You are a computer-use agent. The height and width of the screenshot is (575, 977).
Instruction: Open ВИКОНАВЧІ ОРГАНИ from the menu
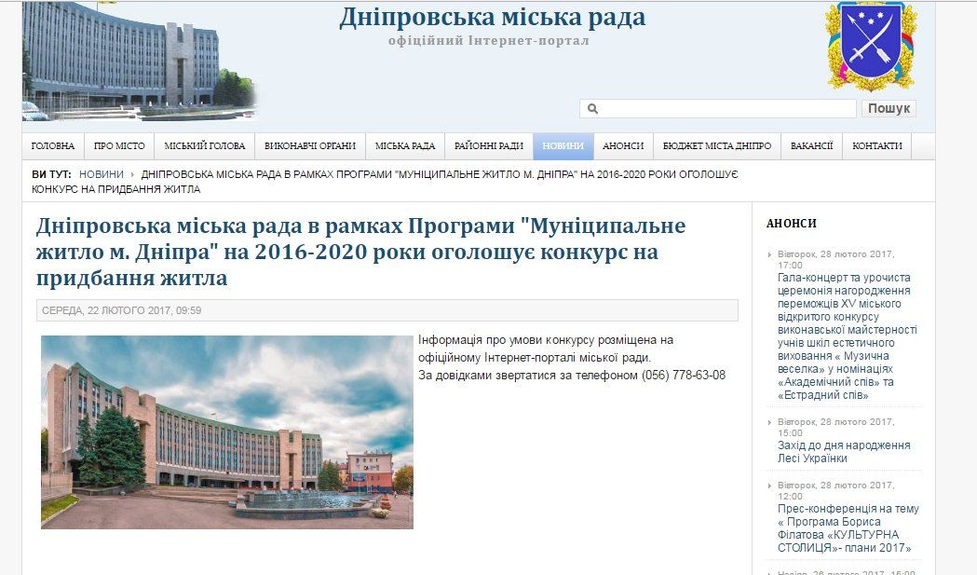click(x=310, y=145)
